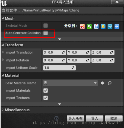The width and height of the screenshot is (124, 128).
Task: Open more share options plus icon
Action: (117, 26)
